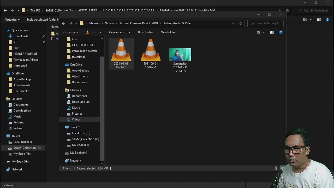
Task: Focus the Search Testing Audio field
Action: pyautogui.click(x=265, y=23)
